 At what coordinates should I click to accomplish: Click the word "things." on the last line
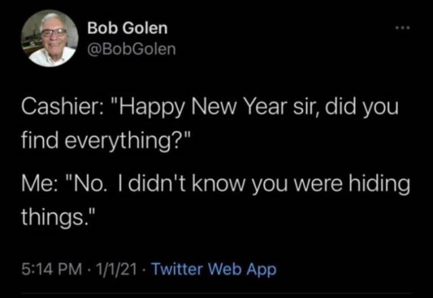pos(61,218)
